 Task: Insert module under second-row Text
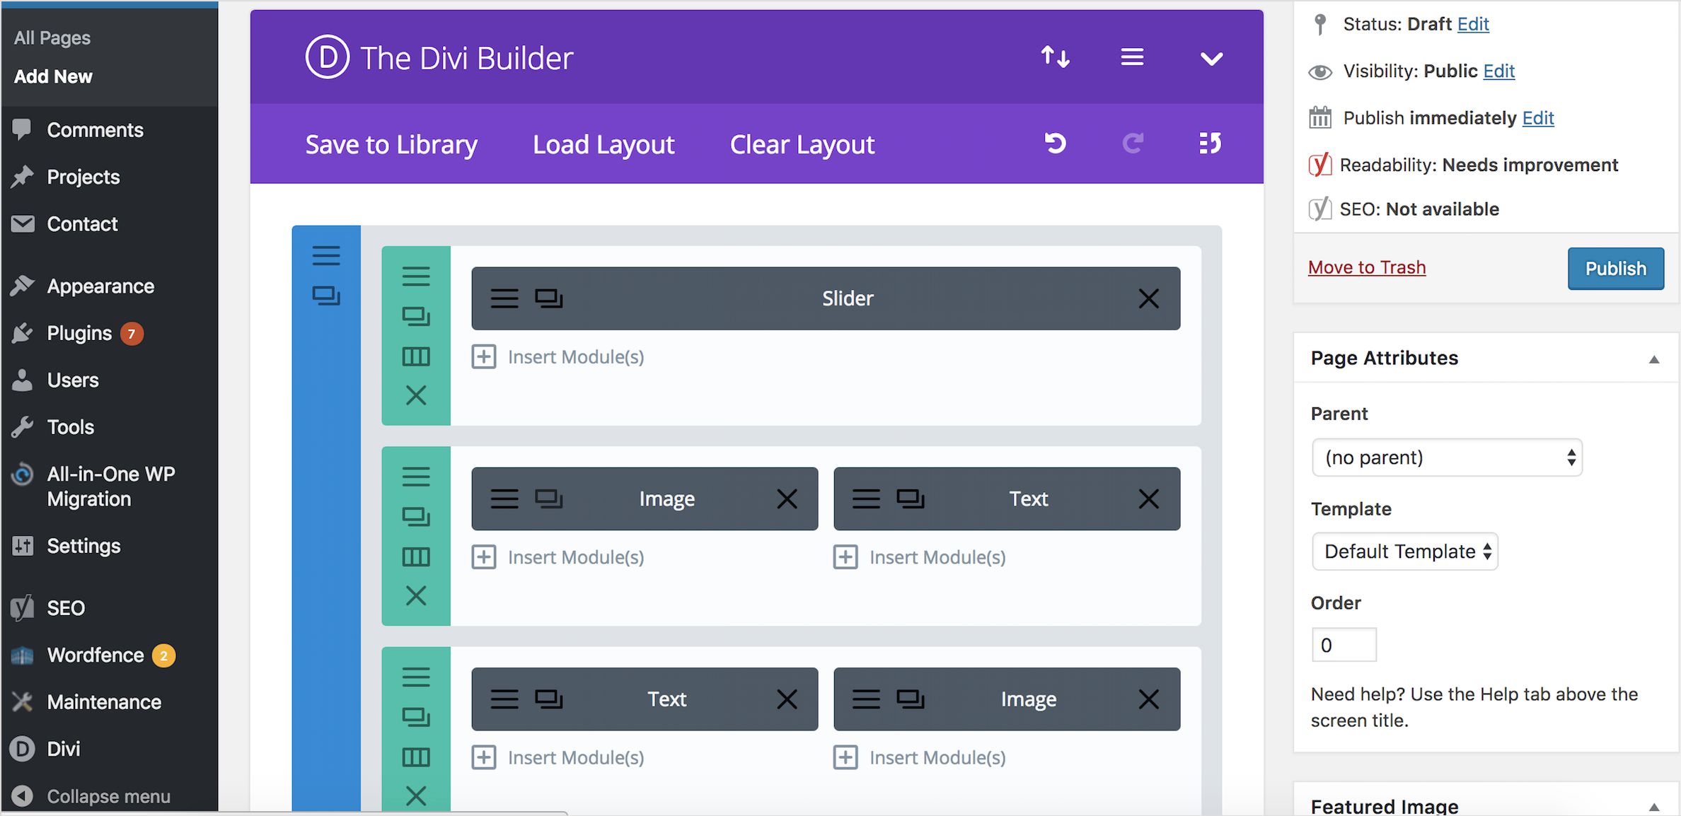pyautogui.click(x=920, y=557)
